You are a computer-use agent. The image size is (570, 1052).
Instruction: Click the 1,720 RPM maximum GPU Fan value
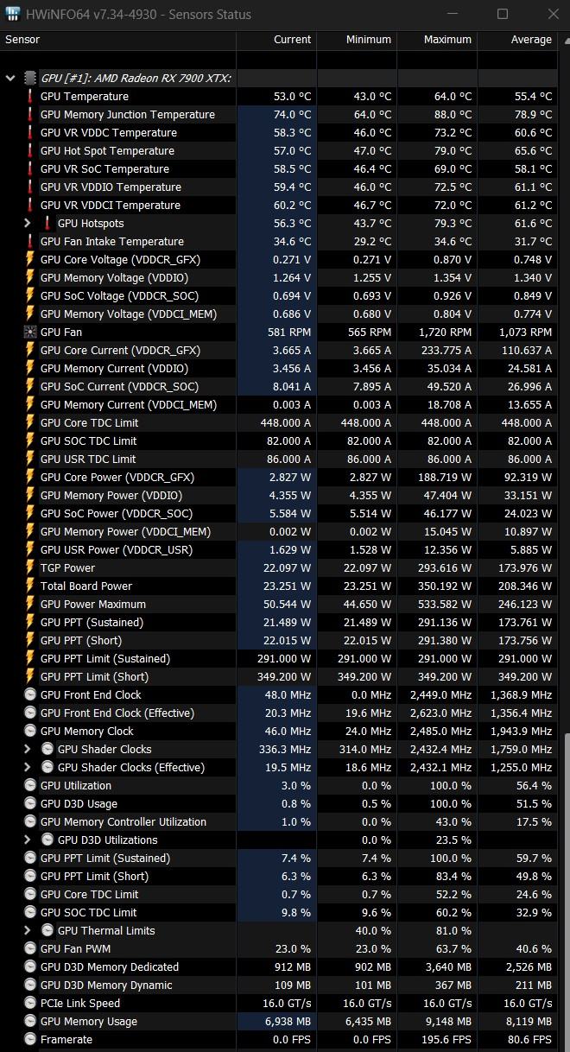point(443,332)
